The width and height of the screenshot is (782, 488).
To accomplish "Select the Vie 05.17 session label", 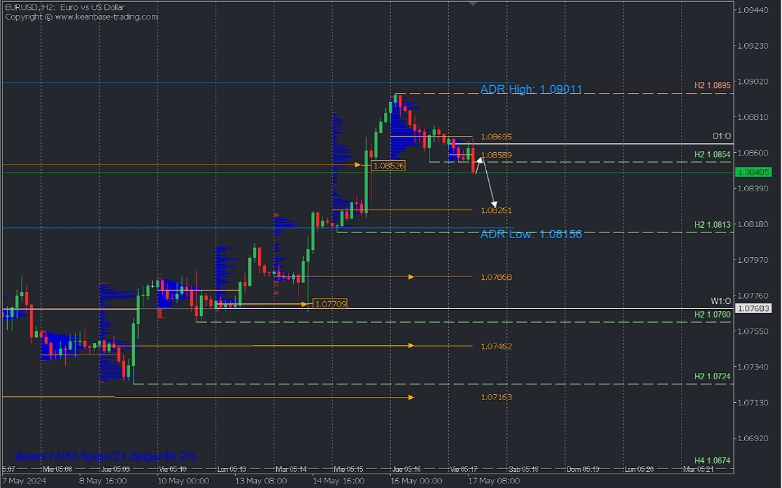I will point(464,468).
